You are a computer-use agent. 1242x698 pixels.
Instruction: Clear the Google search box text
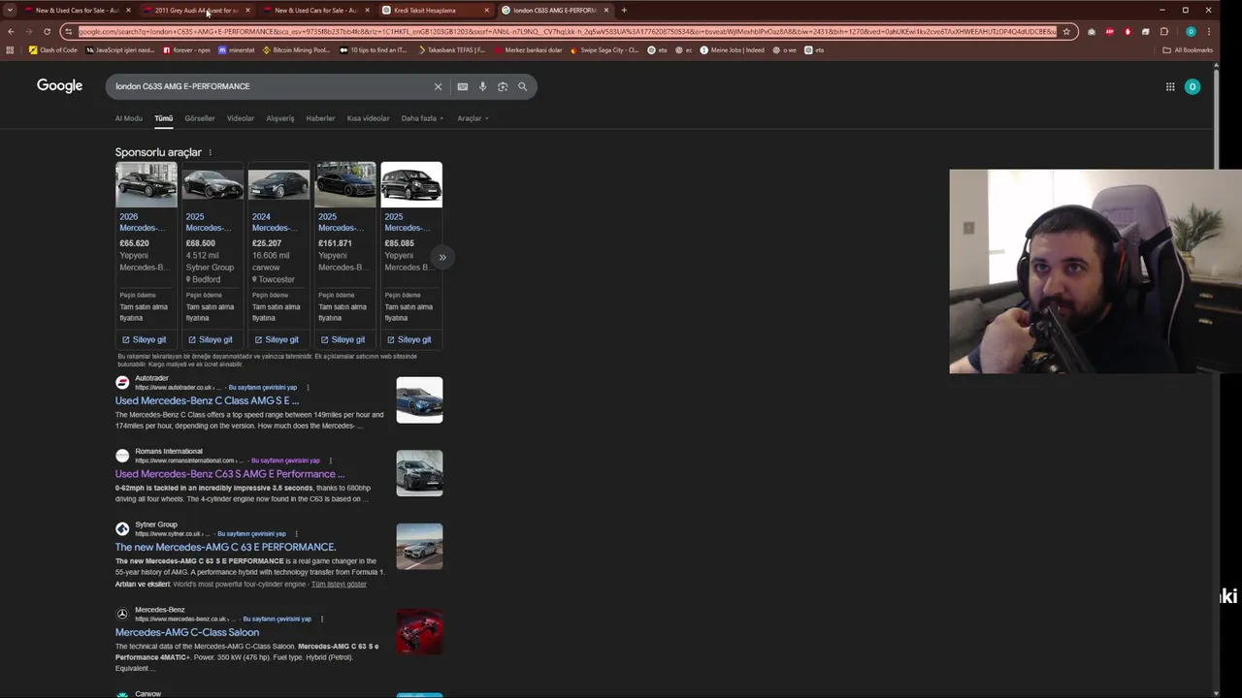tap(438, 86)
